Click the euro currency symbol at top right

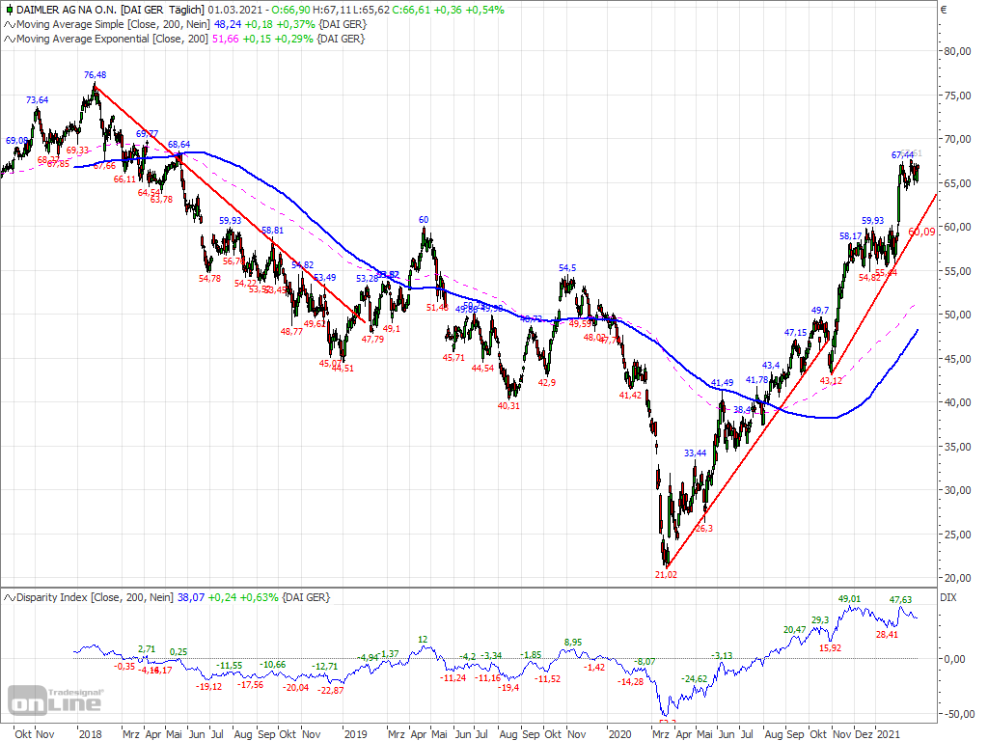pos(944,10)
